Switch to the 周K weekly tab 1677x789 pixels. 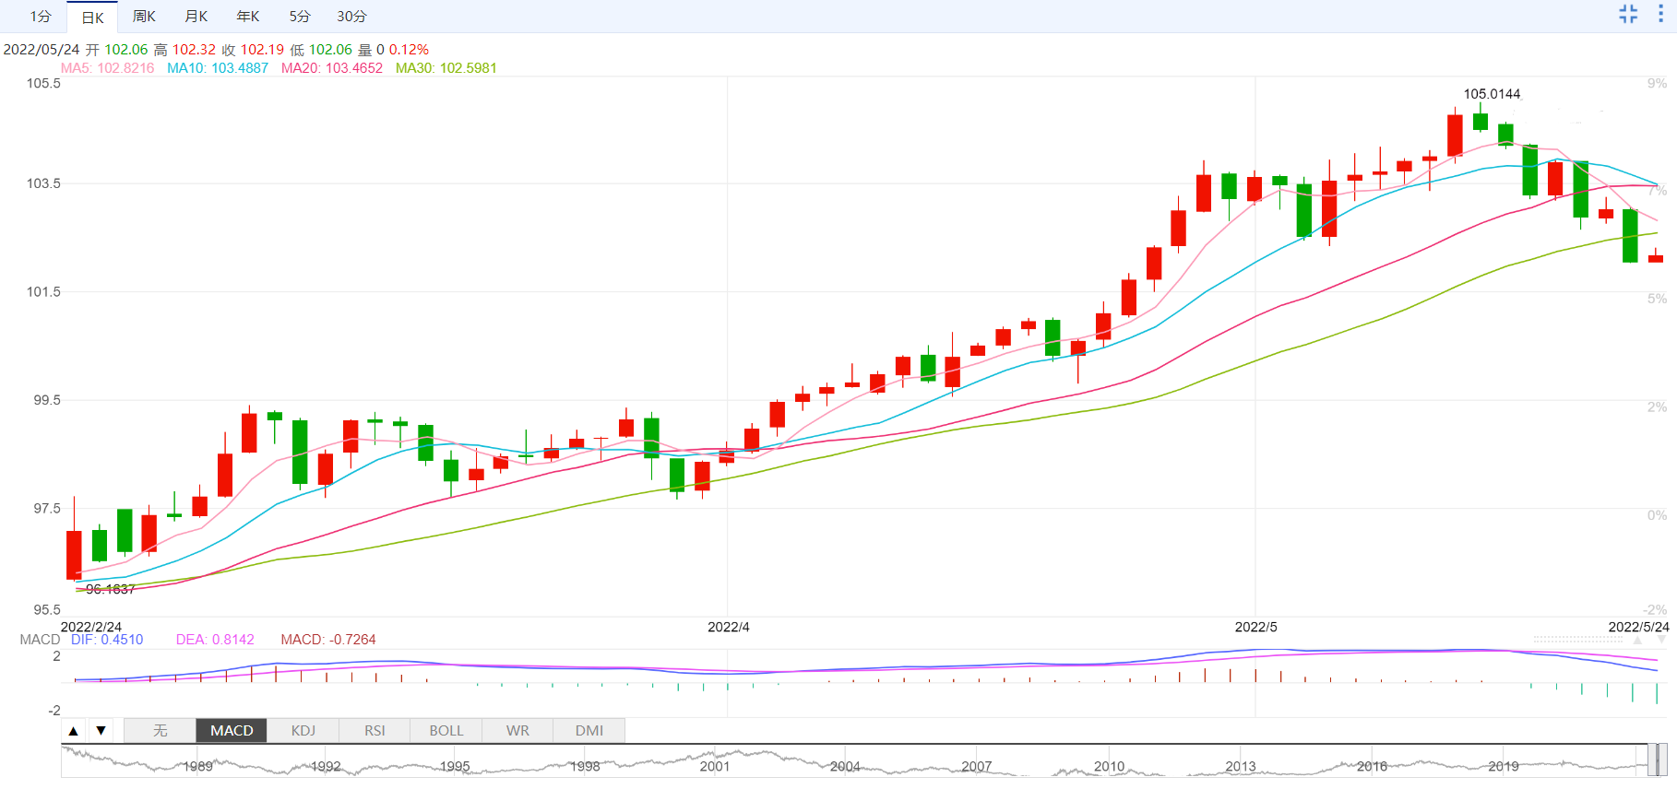(x=144, y=17)
